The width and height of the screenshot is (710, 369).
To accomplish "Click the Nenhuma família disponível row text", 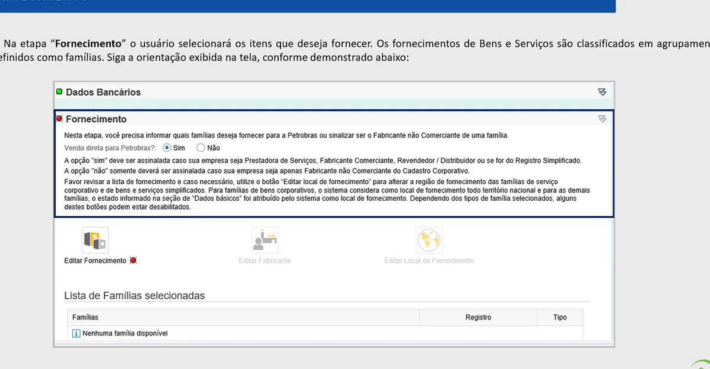I will click(125, 334).
